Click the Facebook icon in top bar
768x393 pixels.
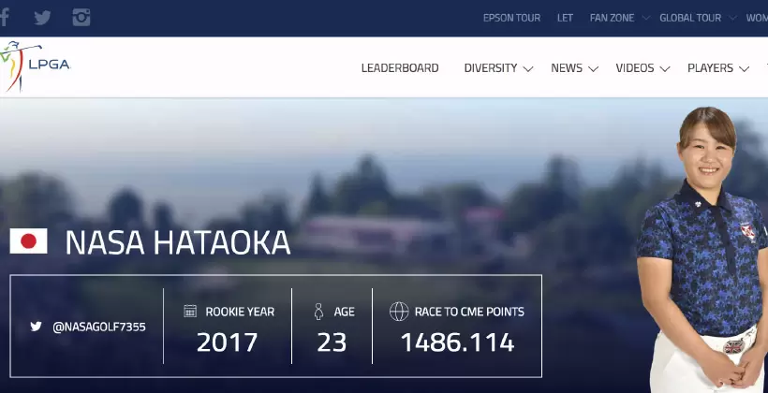[x=5, y=18]
